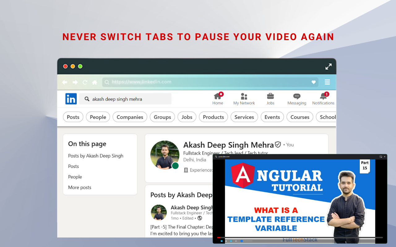Open the My Network page

244,98
